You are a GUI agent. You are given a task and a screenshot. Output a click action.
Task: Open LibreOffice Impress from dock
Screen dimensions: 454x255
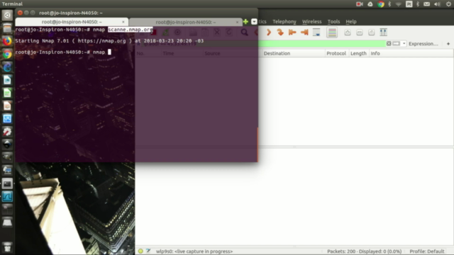pos(7,106)
